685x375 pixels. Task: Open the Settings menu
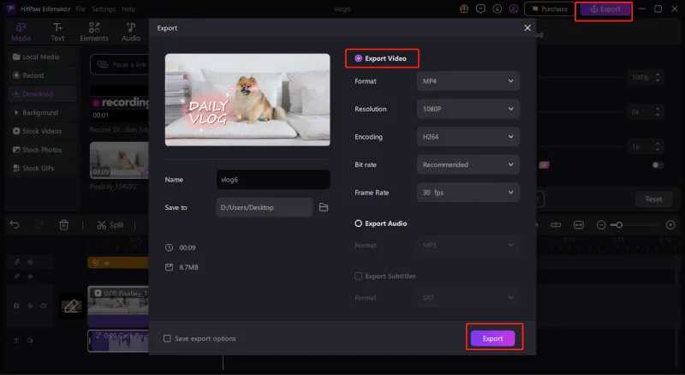(x=104, y=9)
